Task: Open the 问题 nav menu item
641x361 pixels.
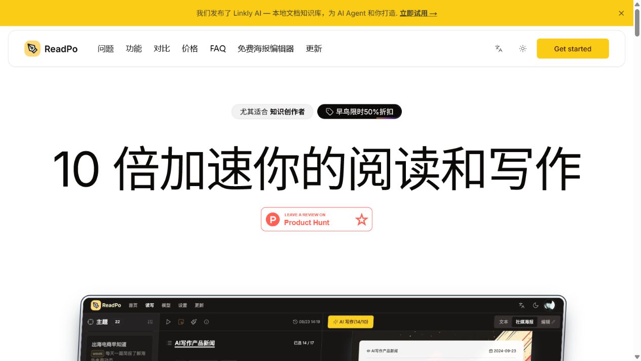Action: tap(106, 49)
